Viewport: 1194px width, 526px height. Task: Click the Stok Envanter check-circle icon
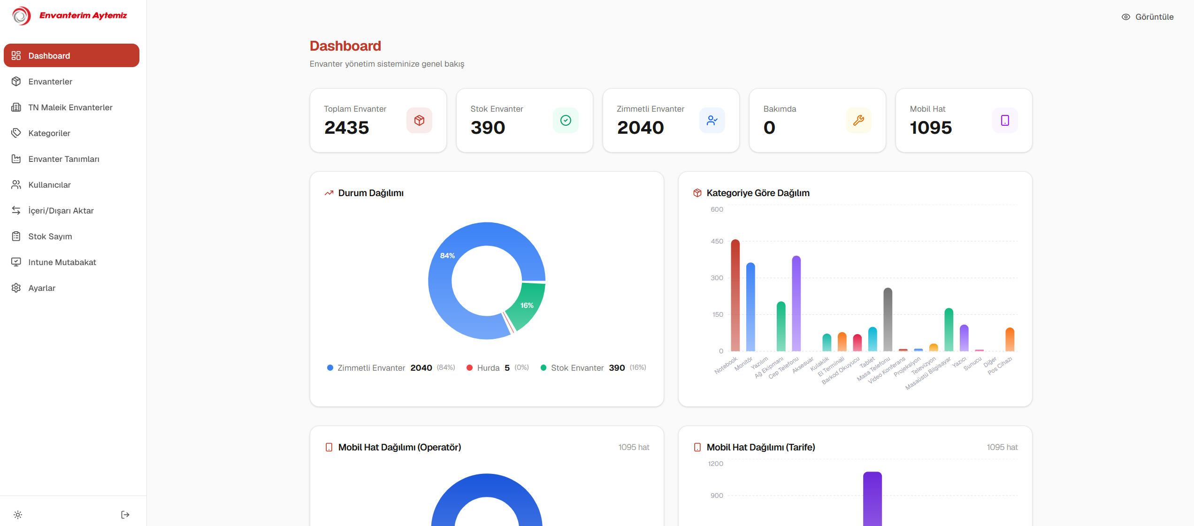coord(566,121)
